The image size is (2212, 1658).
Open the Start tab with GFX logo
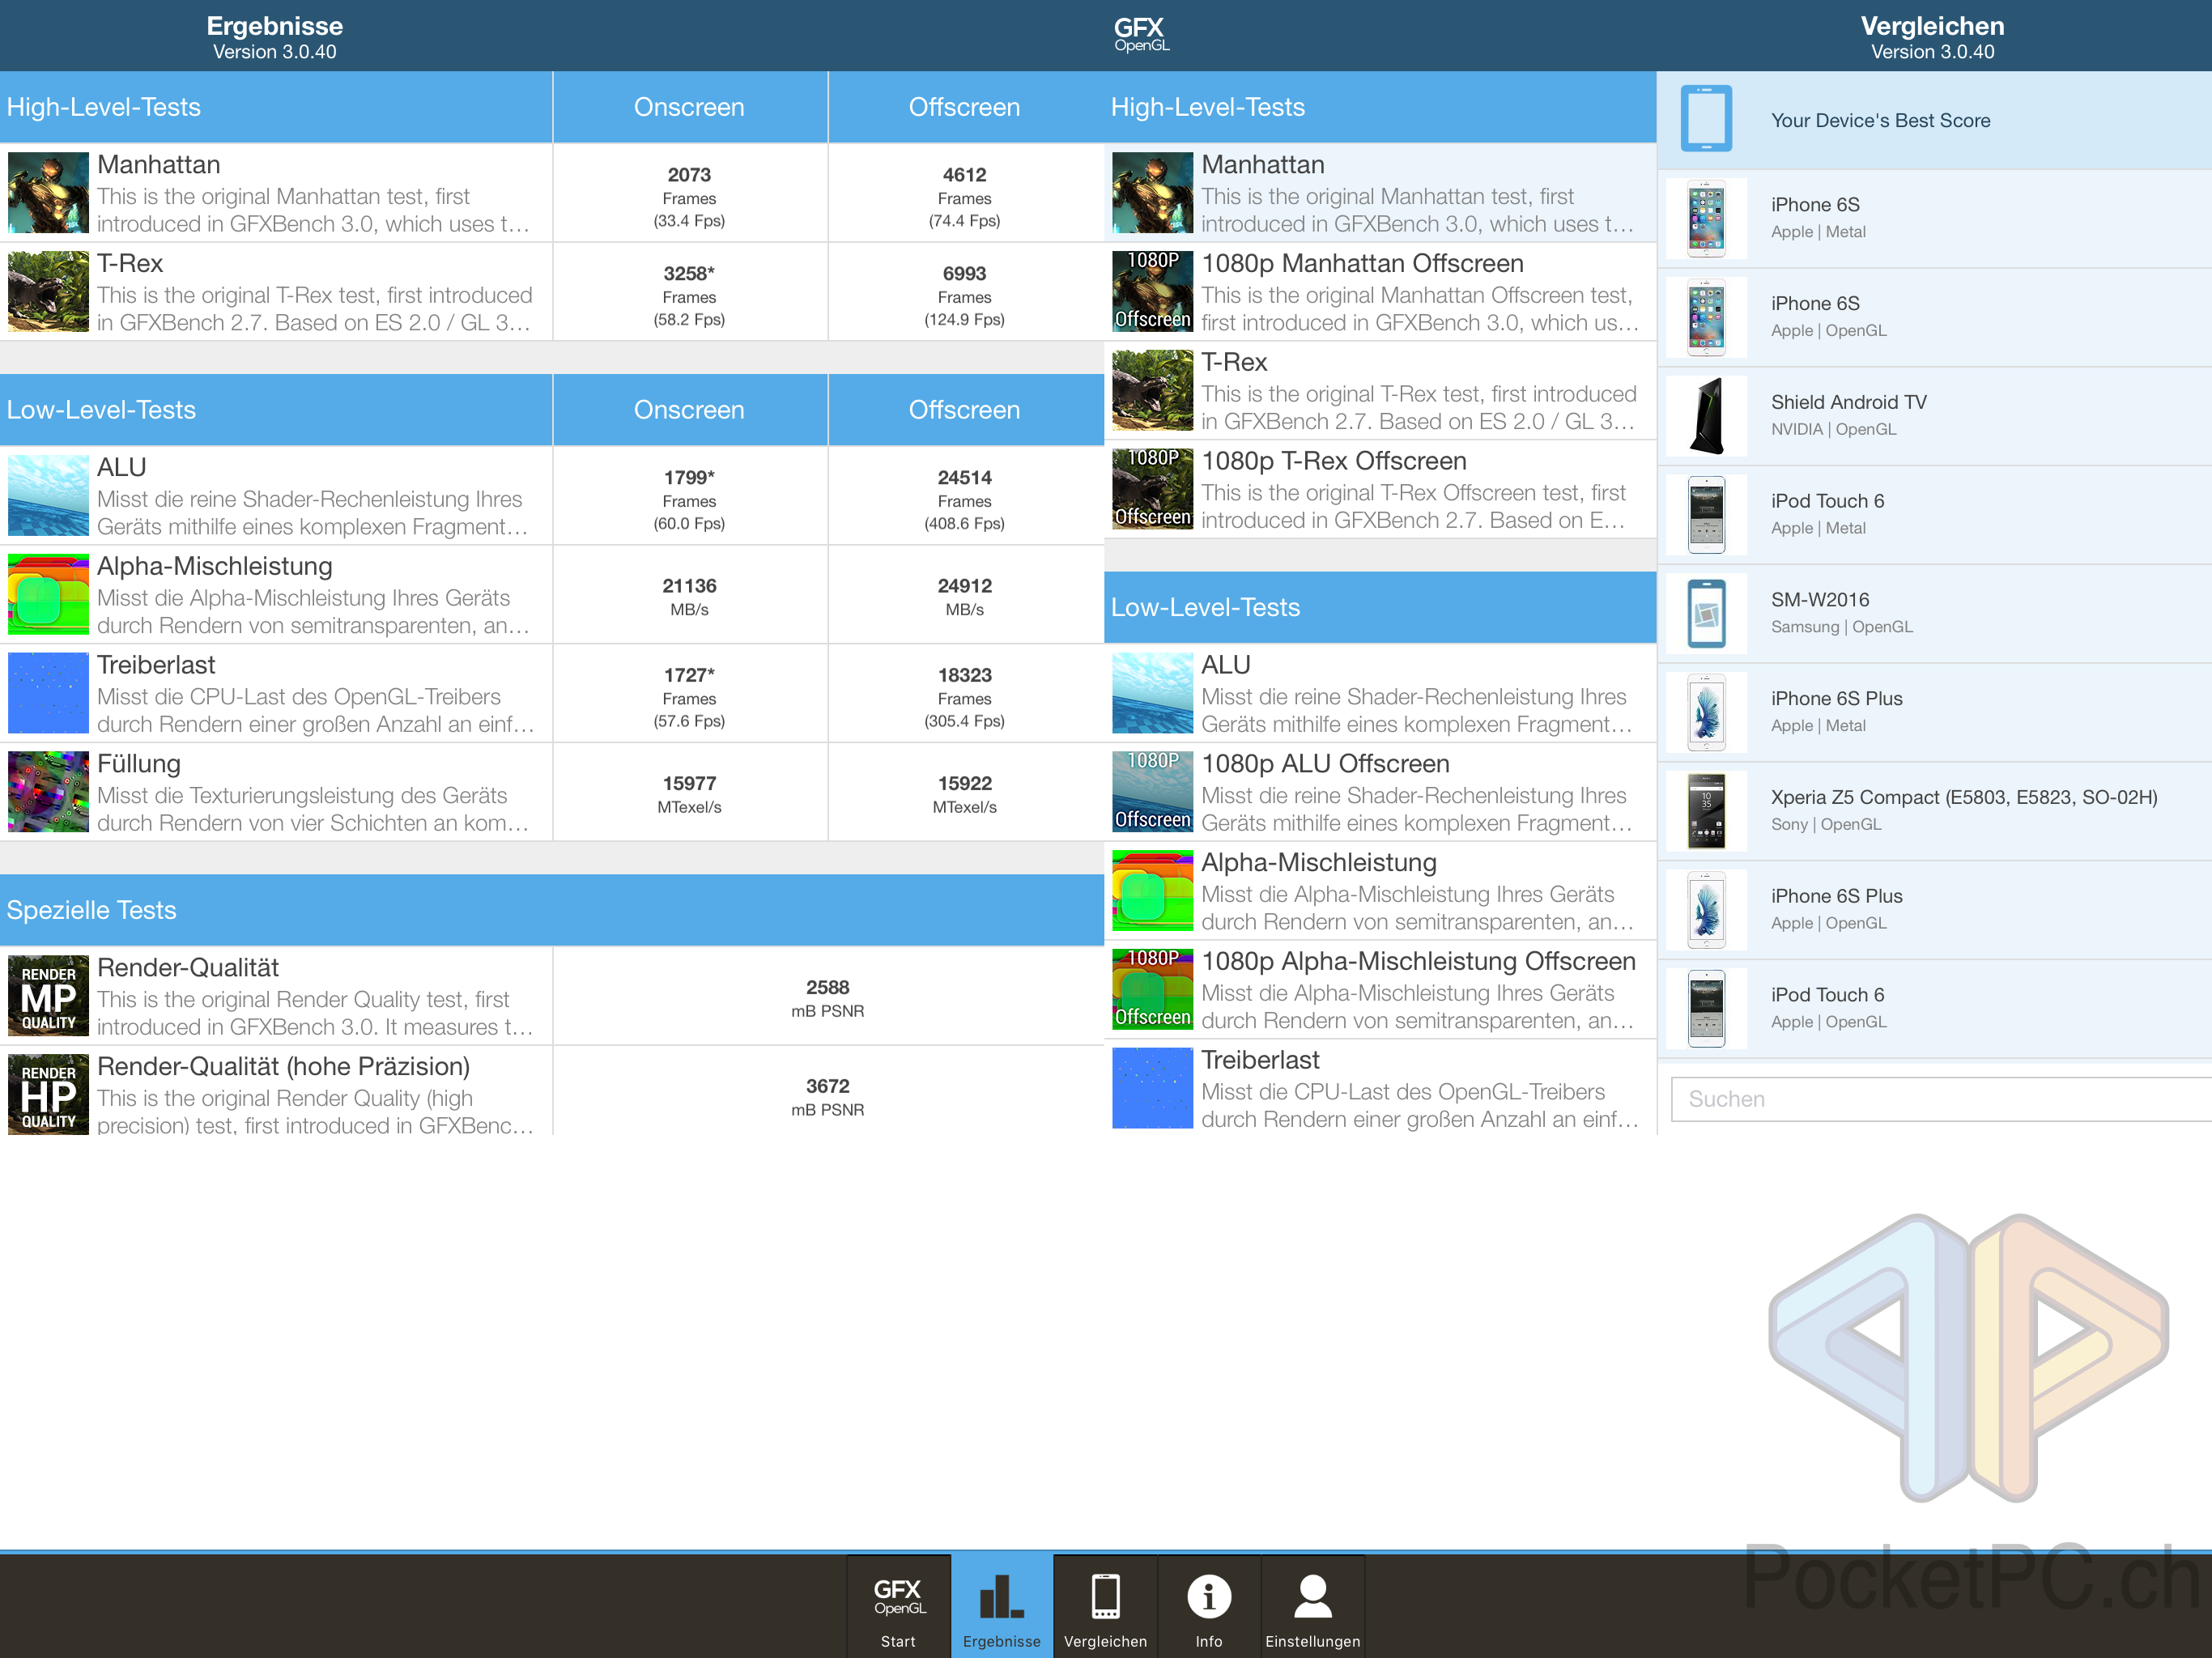898,1606
